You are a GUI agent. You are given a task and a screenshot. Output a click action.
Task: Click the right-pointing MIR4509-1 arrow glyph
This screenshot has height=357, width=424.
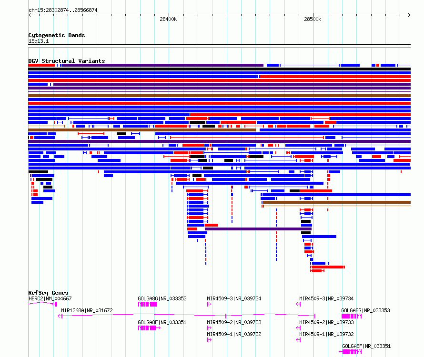click(209, 340)
